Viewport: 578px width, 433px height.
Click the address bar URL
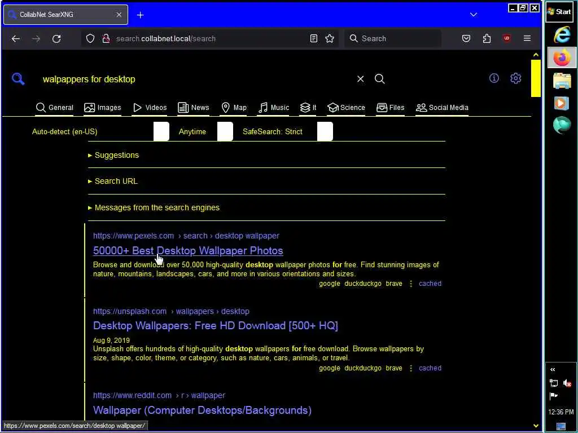(166, 39)
